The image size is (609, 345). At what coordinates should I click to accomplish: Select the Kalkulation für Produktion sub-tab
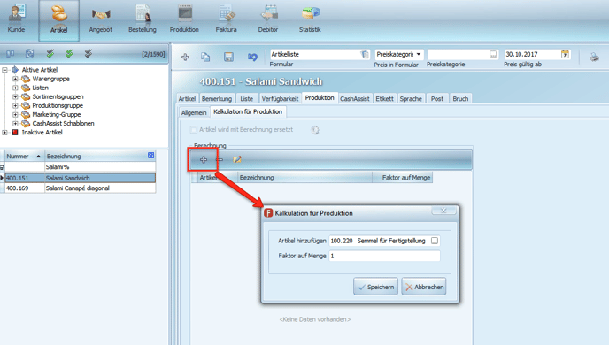pos(248,111)
